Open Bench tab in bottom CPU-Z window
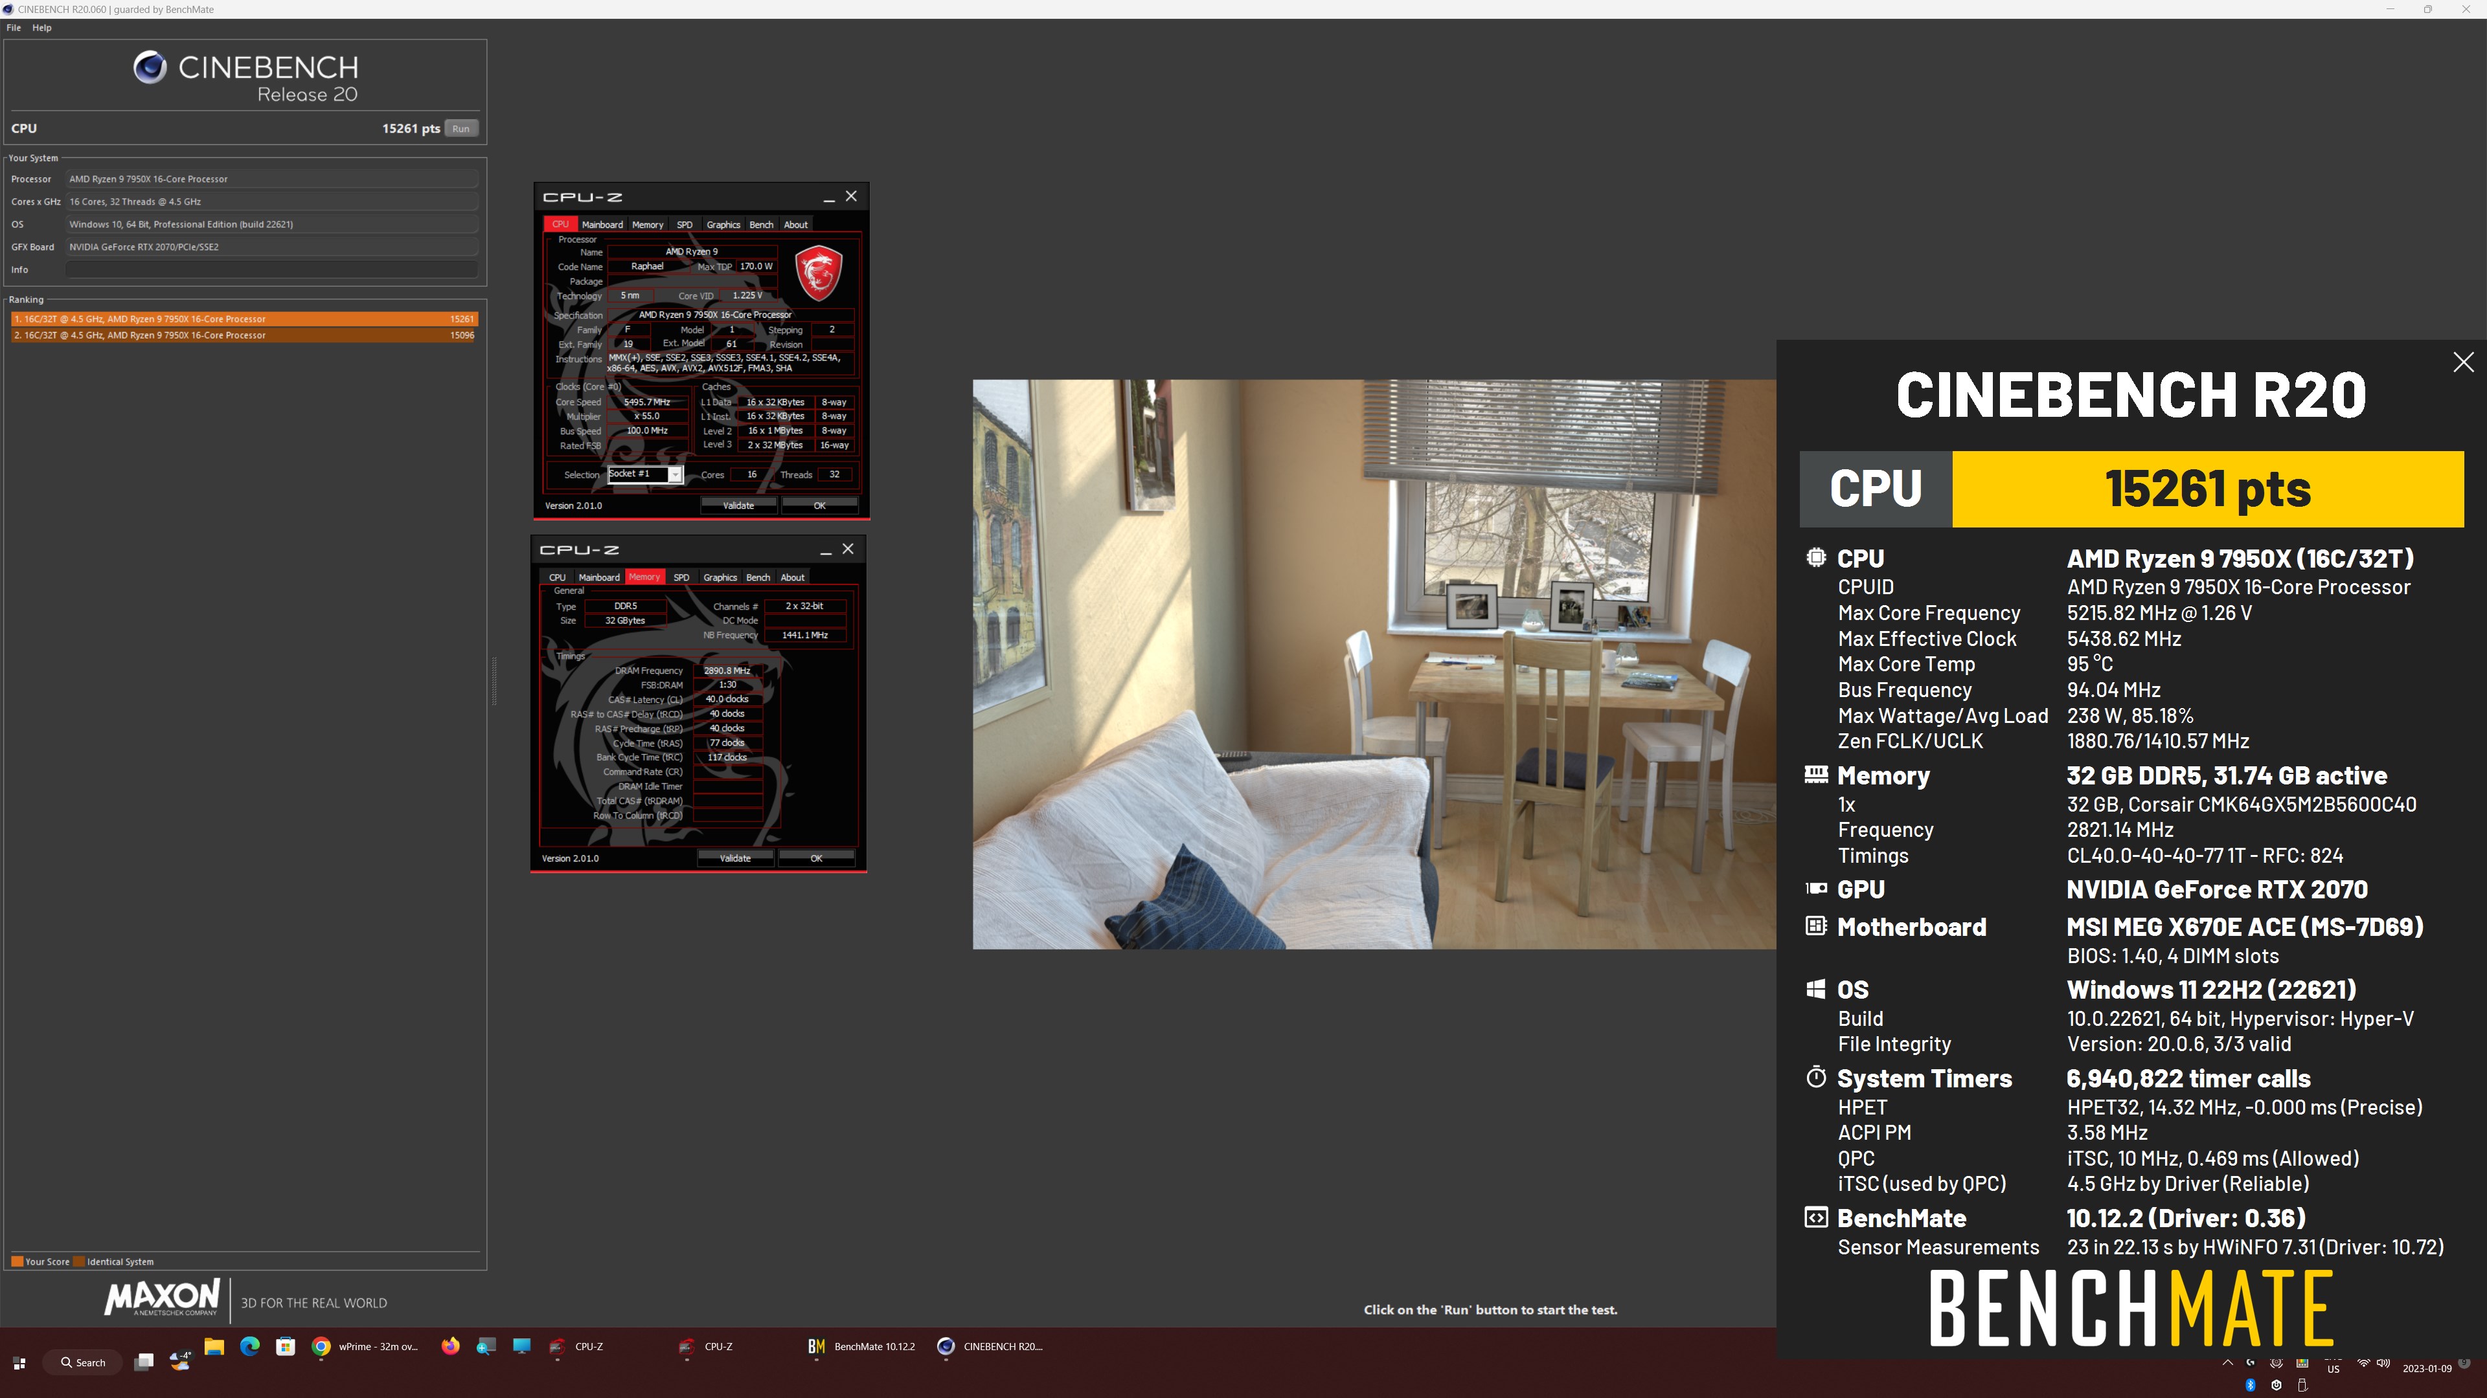Image resolution: width=2487 pixels, height=1398 pixels. click(x=759, y=578)
